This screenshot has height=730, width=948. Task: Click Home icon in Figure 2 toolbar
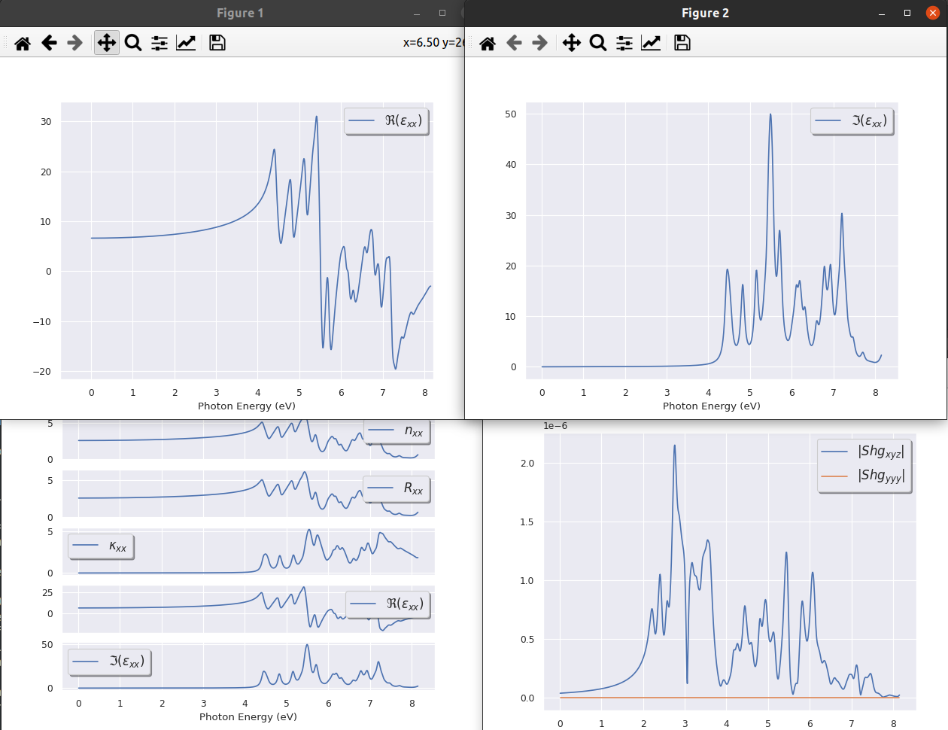click(488, 43)
